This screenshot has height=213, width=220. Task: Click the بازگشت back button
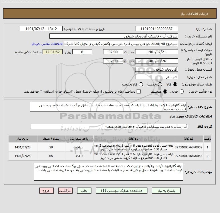(x=65, y=191)
